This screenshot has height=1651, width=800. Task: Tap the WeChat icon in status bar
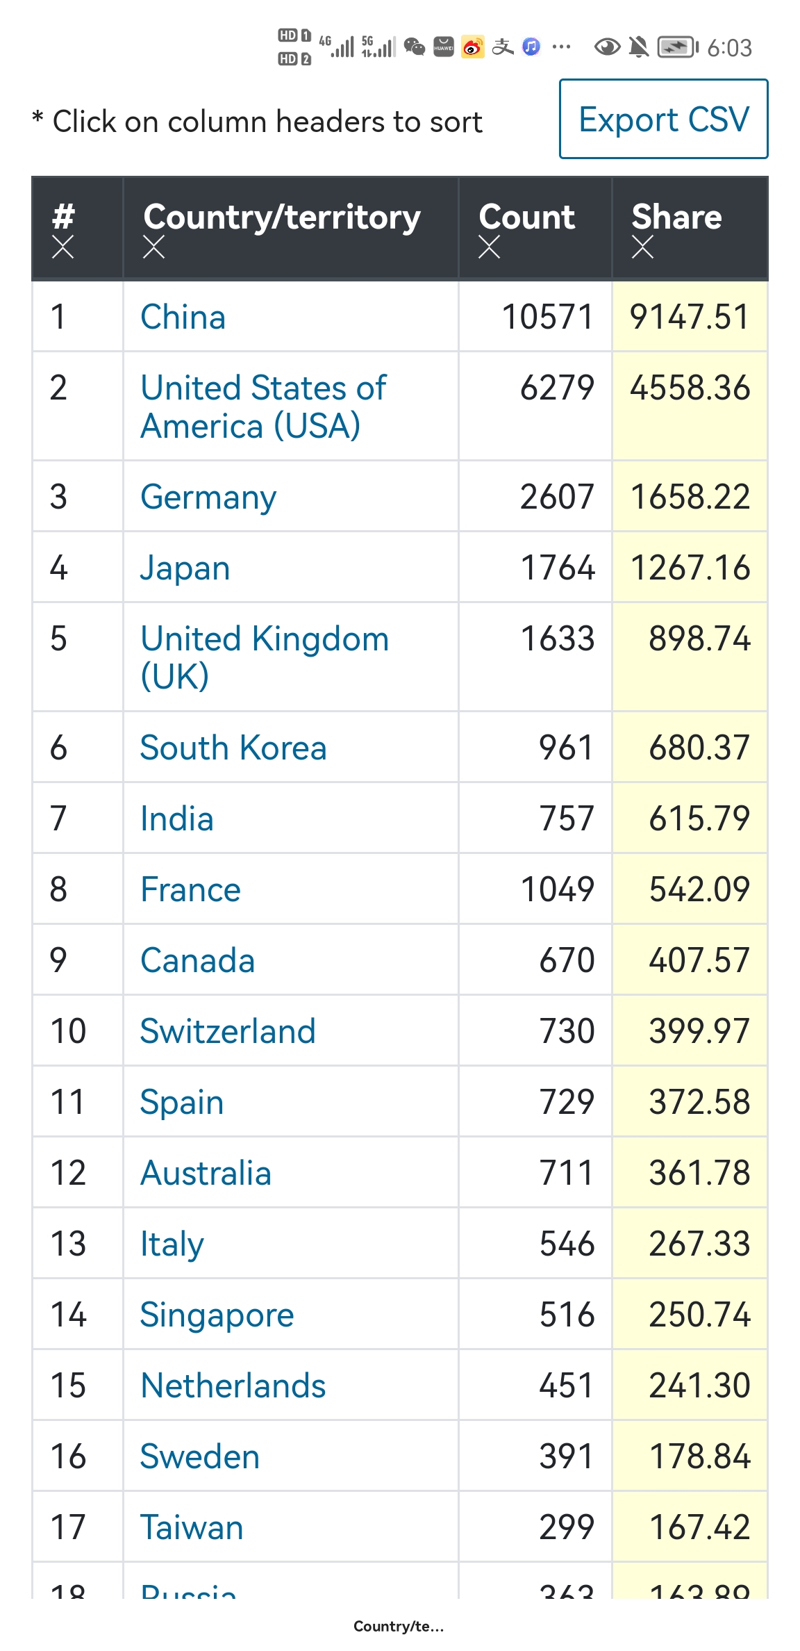pyautogui.click(x=415, y=47)
